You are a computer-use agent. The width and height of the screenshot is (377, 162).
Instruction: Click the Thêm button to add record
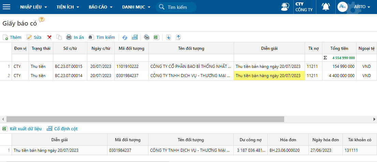12,37
